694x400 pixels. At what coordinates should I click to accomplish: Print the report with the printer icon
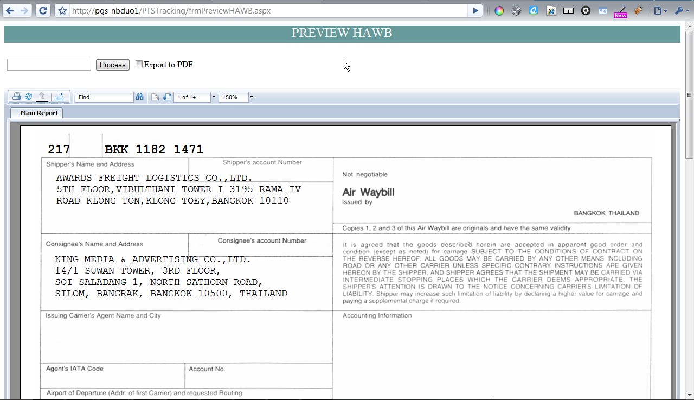17,97
